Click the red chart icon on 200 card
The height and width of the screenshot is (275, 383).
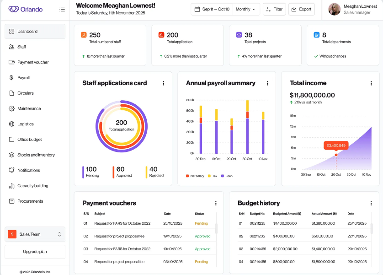click(161, 35)
